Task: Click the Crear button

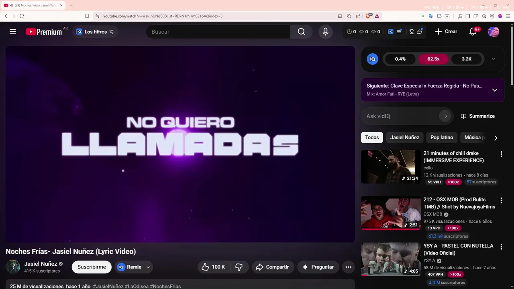Action: 446,32
